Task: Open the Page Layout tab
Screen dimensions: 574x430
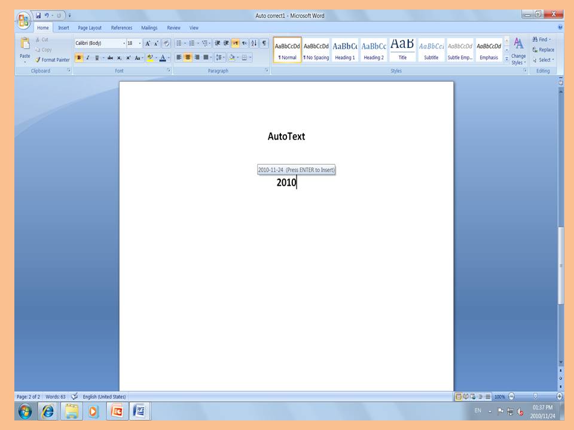Action: 90,27
